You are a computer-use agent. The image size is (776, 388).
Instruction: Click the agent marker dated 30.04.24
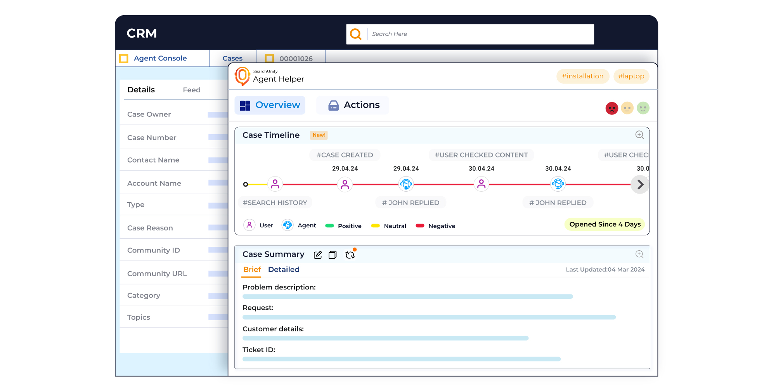pos(558,184)
